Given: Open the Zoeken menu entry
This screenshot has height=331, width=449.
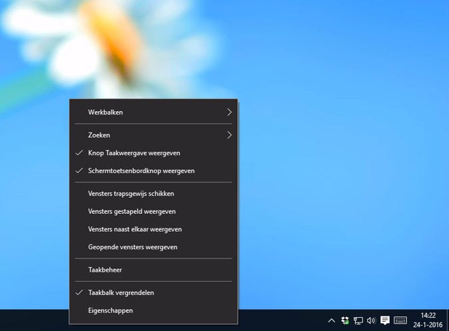Looking at the screenshot, I should 153,135.
